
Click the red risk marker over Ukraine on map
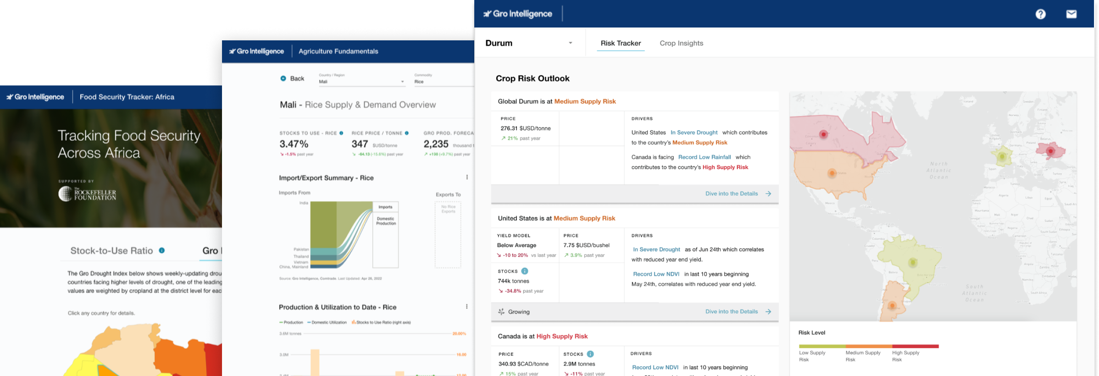(1050, 151)
